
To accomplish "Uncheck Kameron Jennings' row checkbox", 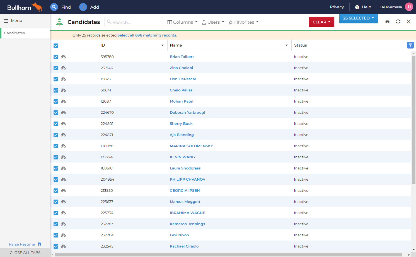I will click(x=56, y=224).
